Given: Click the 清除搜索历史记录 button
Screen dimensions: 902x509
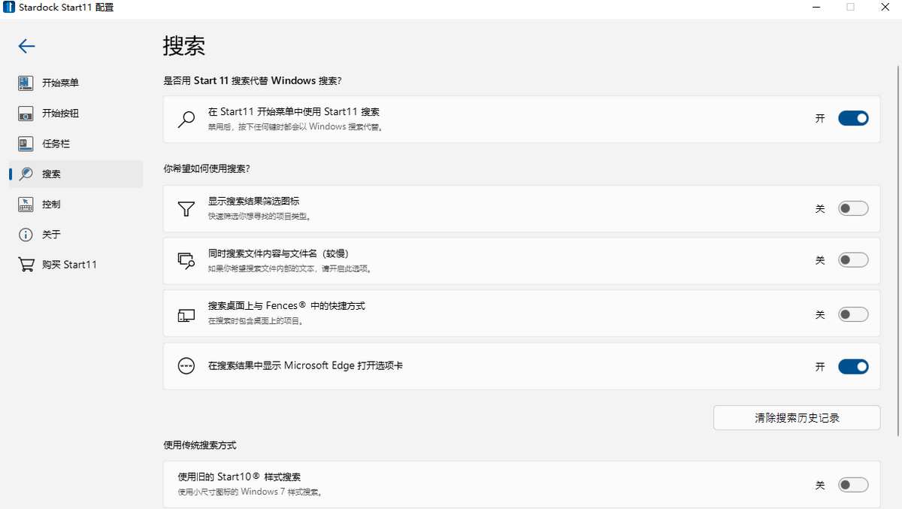Looking at the screenshot, I should coord(797,417).
